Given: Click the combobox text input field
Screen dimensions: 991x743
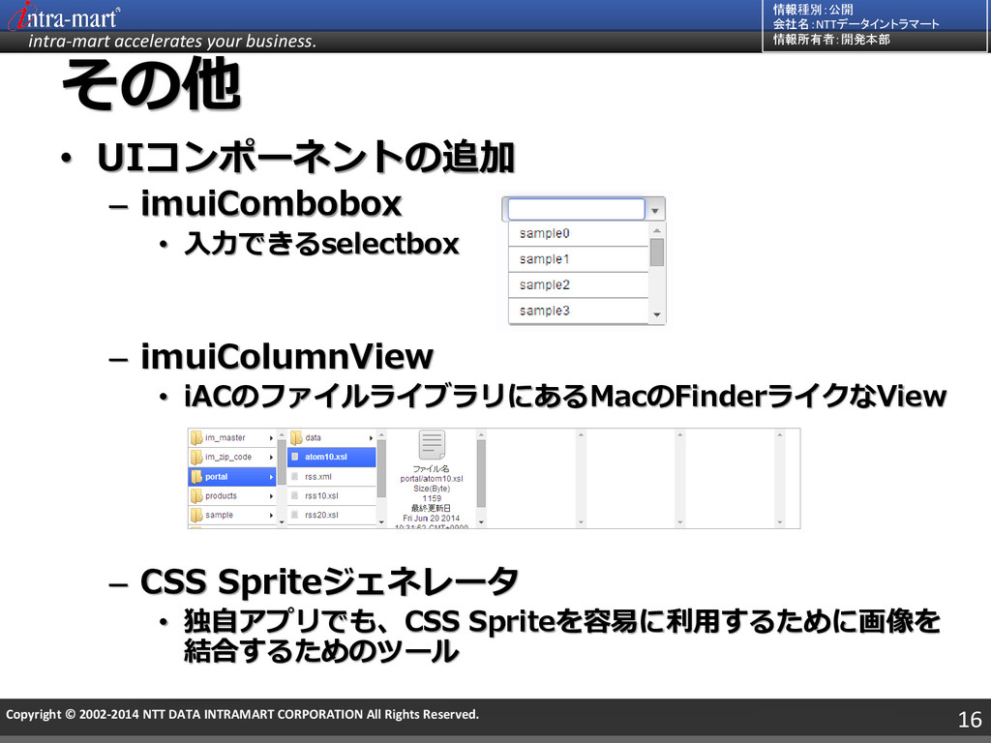Looking at the screenshot, I should pyautogui.click(x=576, y=209).
